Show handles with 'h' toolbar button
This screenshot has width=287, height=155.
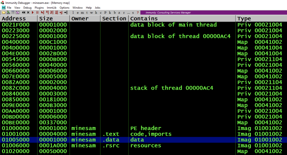point(96,12)
